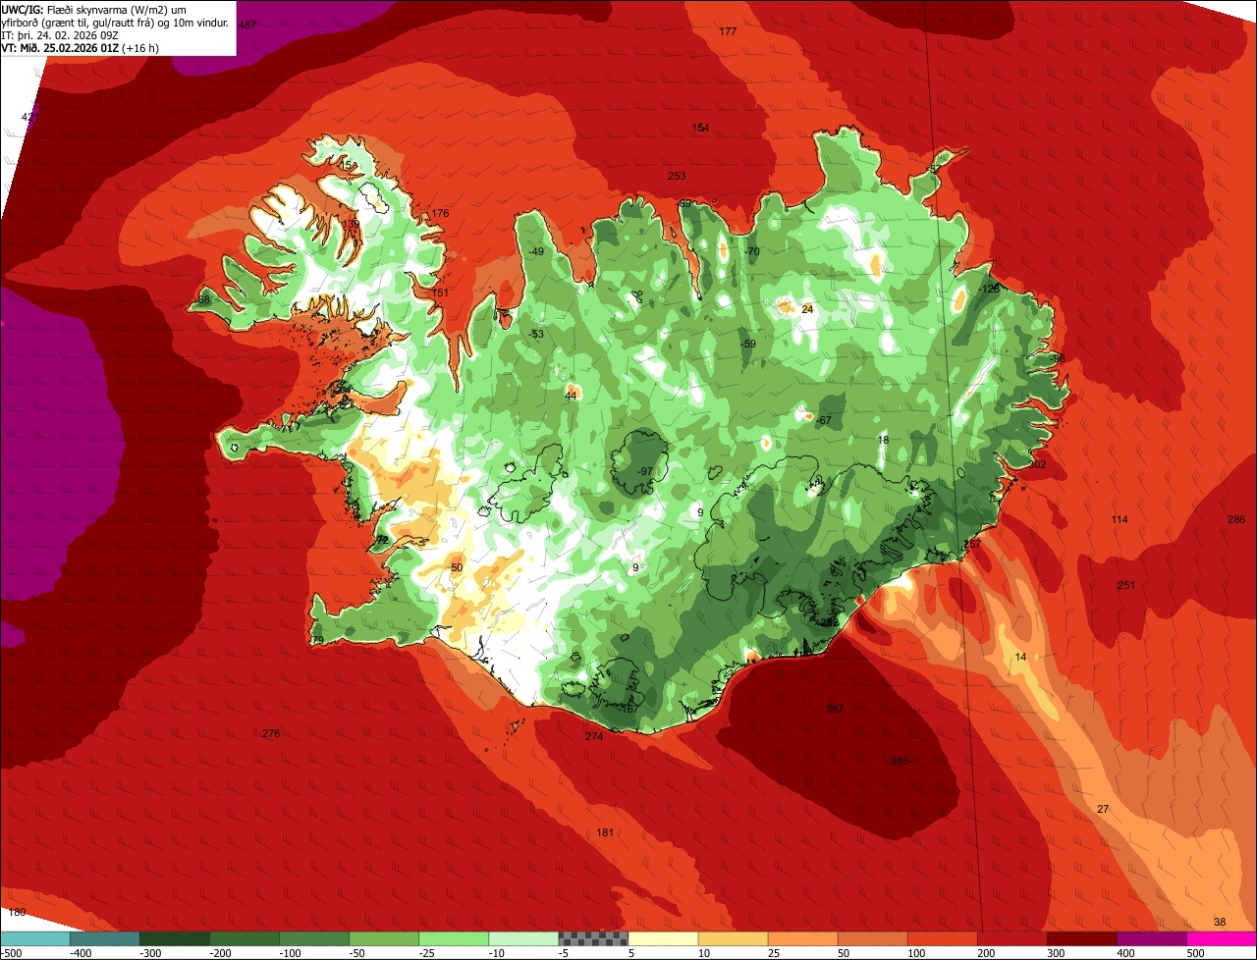Click the '382' flux value
Viewport: 1257px width, 960px height.
836,709
